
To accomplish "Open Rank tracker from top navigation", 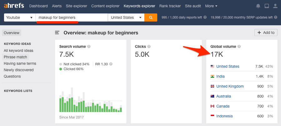I will 170,6.
